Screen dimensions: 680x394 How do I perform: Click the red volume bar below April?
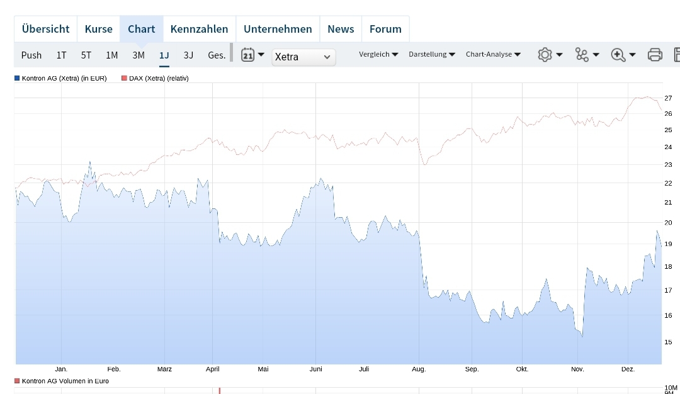tap(219, 391)
